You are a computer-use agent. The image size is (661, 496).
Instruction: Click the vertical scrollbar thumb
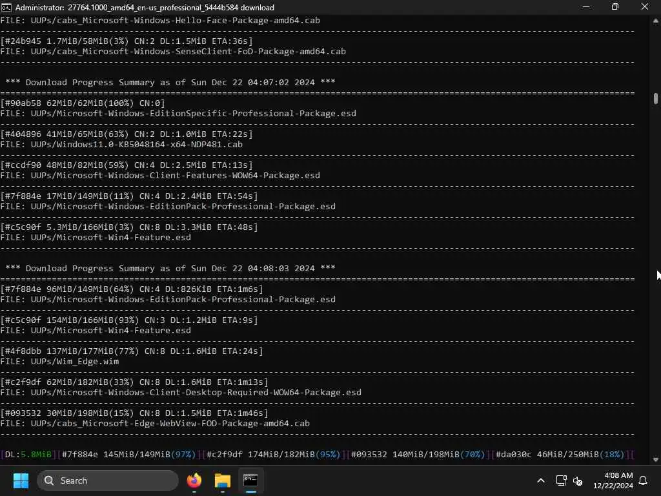tap(656, 98)
